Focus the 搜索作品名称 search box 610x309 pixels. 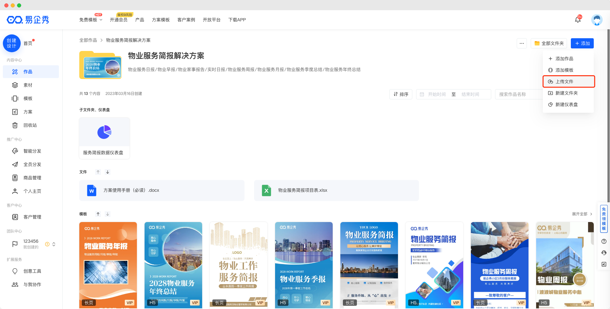point(519,94)
